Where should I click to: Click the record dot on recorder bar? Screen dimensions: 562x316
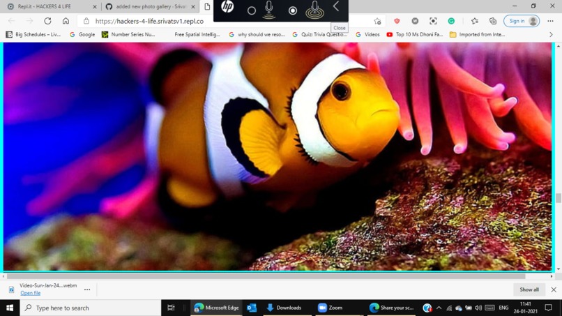(293, 10)
